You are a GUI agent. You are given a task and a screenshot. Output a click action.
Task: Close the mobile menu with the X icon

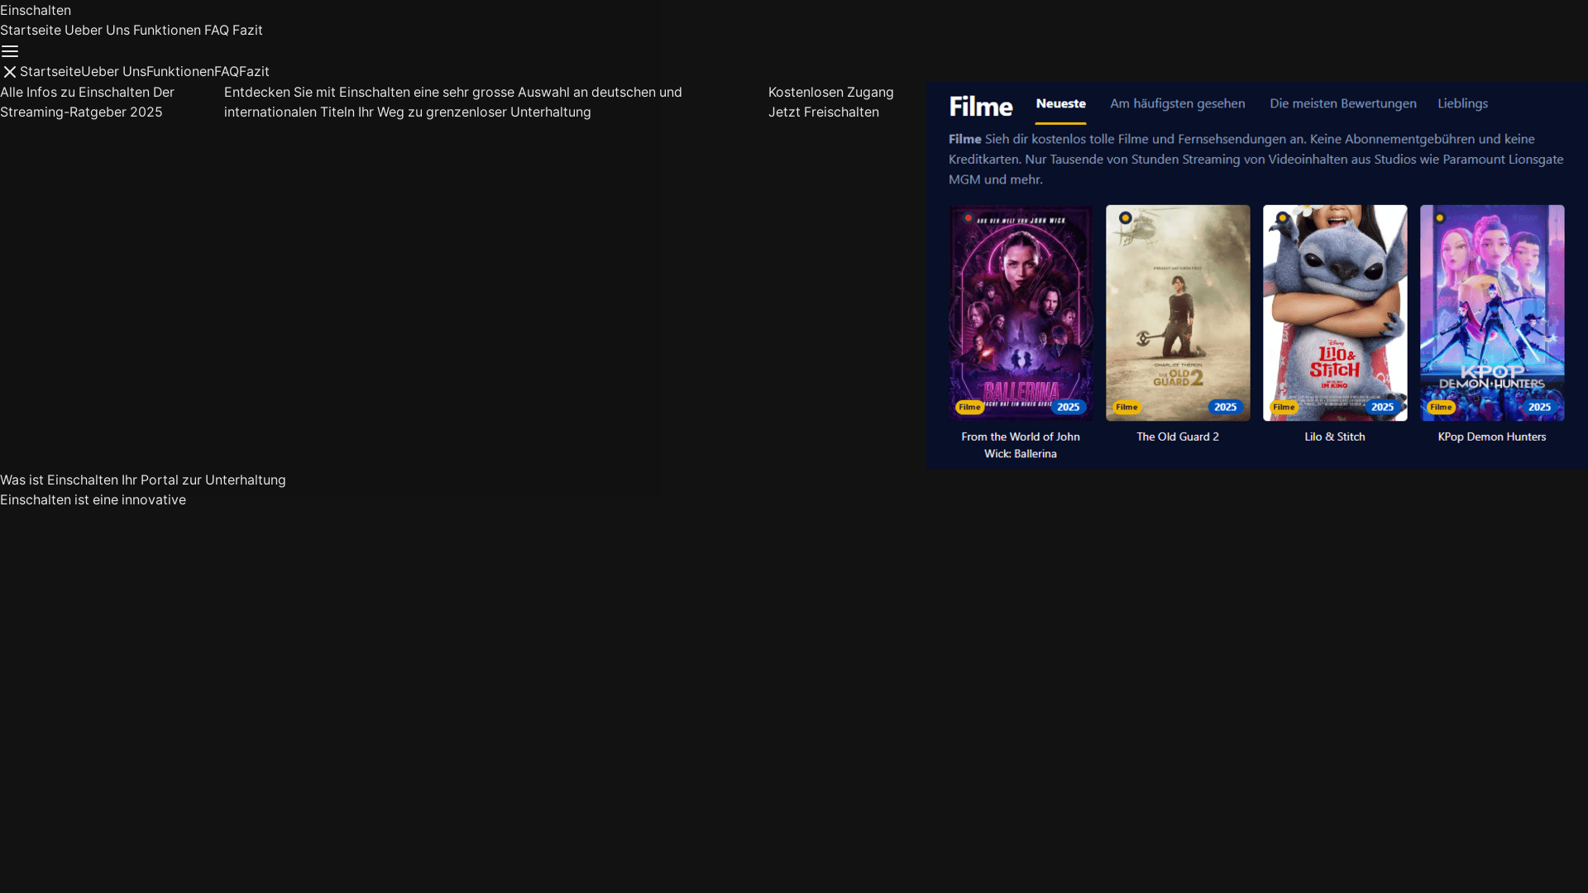point(10,72)
